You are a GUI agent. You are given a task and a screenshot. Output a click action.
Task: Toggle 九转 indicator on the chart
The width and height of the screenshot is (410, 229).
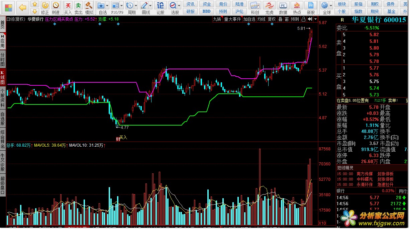217,19
